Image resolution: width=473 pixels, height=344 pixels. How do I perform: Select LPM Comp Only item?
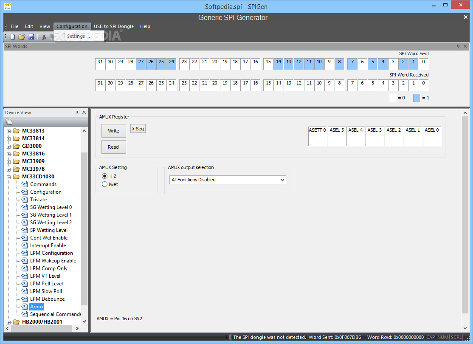tap(48, 268)
